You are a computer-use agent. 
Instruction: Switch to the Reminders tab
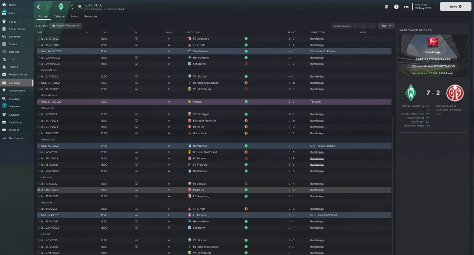(x=91, y=16)
